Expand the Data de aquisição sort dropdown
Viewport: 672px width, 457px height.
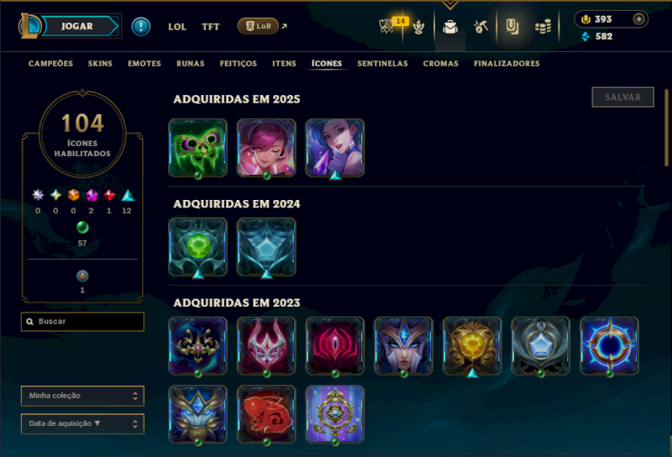point(82,423)
